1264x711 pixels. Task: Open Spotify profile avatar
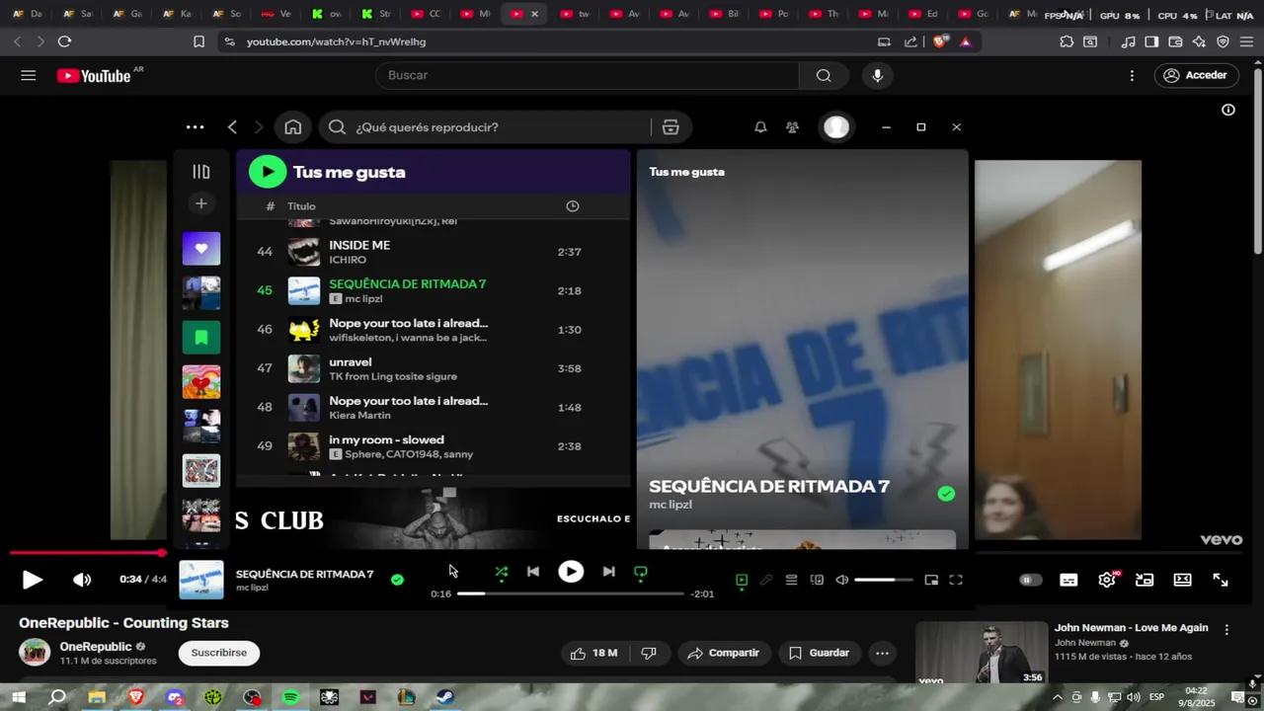coord(836,127)
